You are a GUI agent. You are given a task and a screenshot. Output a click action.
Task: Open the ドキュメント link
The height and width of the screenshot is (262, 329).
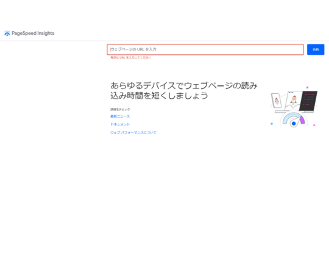pos(120,124)
